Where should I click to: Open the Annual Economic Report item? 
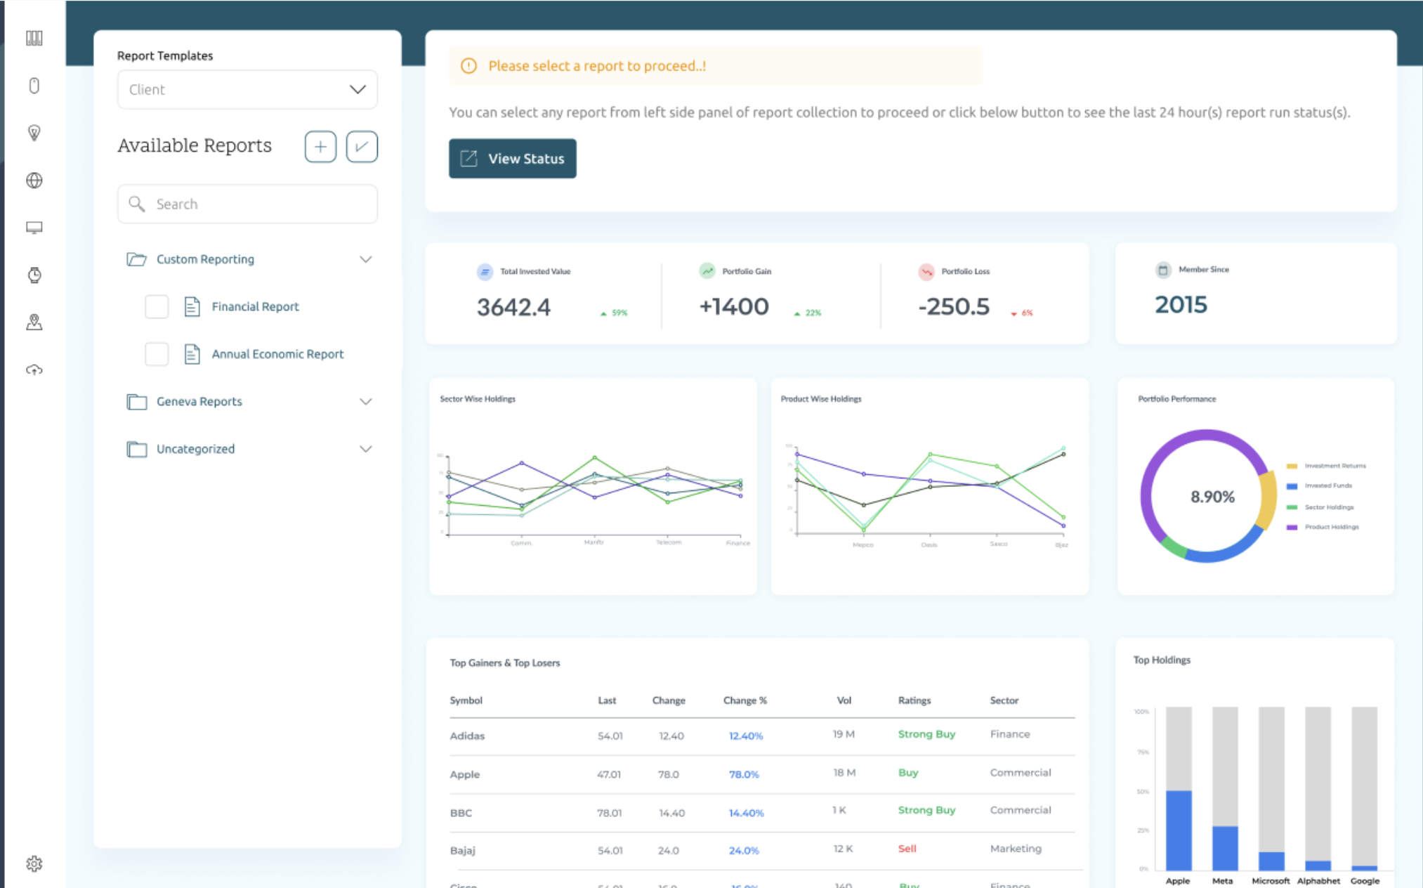(277, 354)
